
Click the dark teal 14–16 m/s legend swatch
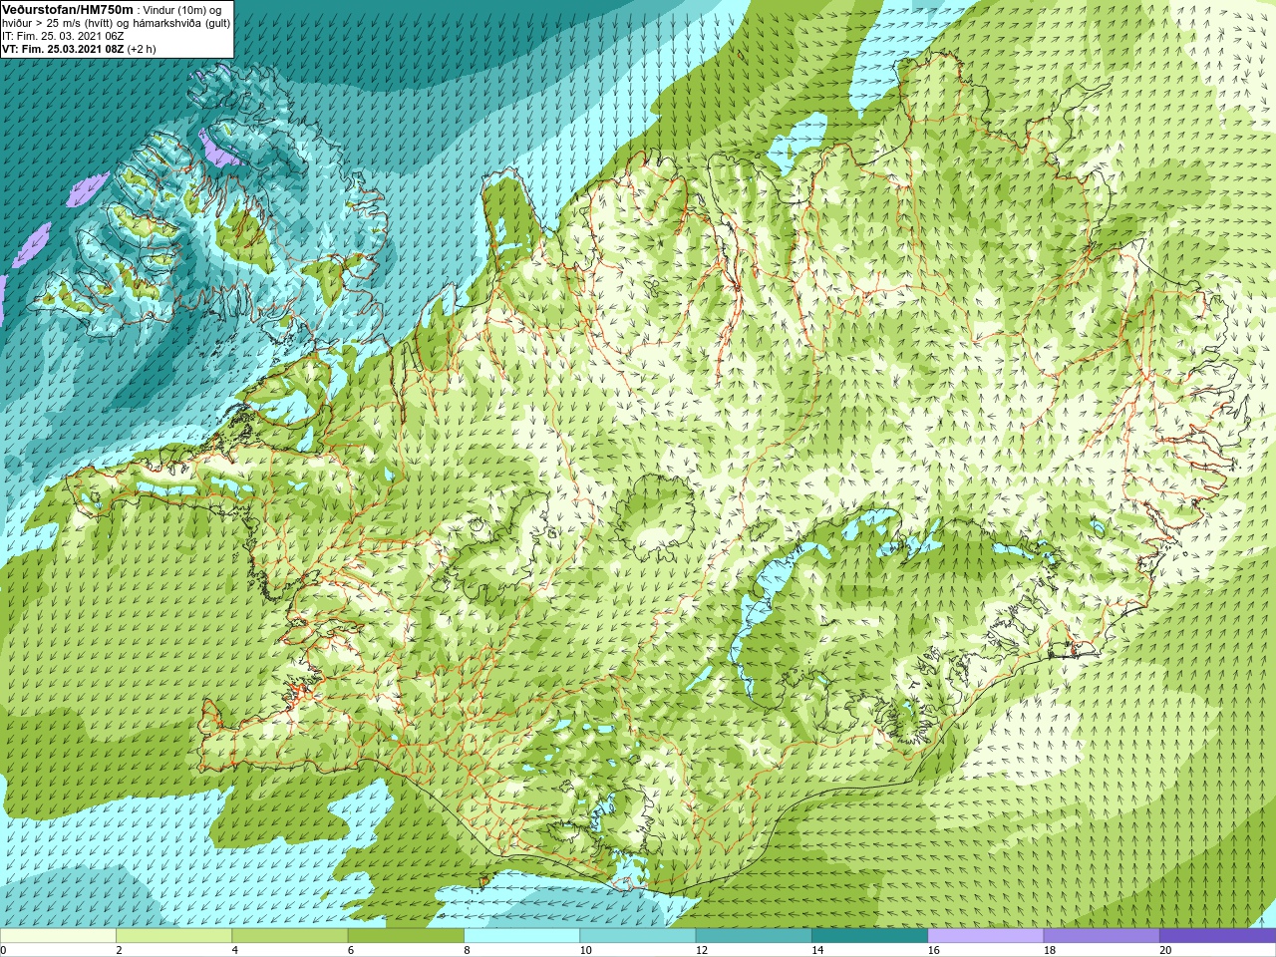pyautogui.click(x=869, y=936)
